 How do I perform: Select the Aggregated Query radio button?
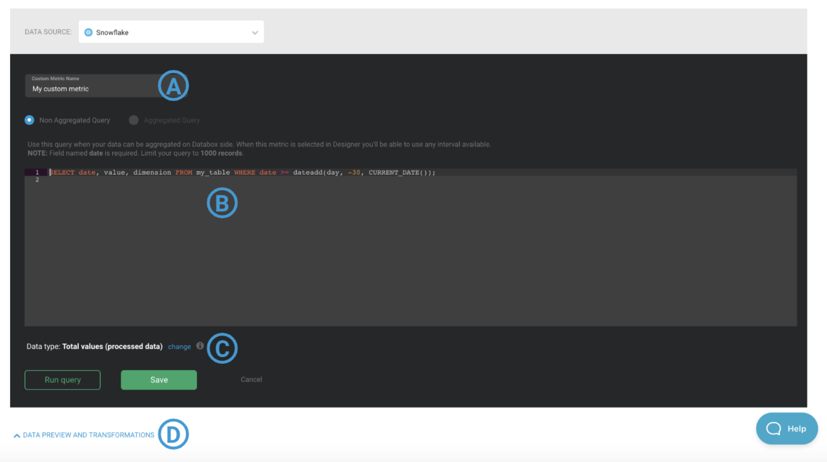coord(134,120)
